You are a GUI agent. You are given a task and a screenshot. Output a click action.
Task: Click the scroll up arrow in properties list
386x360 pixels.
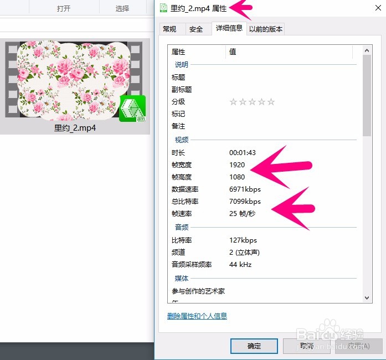point(367,50)
